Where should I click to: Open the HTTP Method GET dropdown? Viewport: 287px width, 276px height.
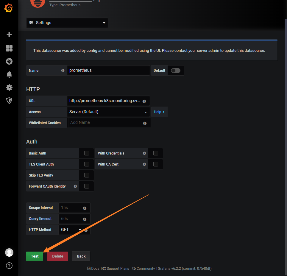[x=71, y=230]
